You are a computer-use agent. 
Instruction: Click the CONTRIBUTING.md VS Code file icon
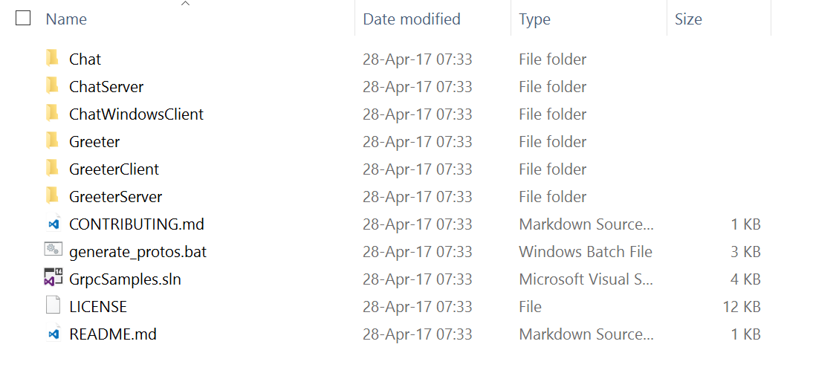click(x=53, y=224)
